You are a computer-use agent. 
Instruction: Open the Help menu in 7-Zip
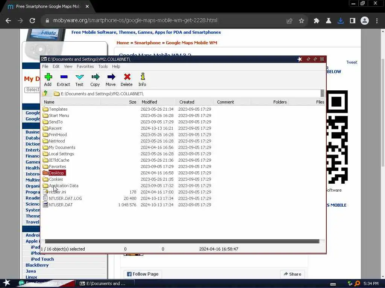[116, 66]
